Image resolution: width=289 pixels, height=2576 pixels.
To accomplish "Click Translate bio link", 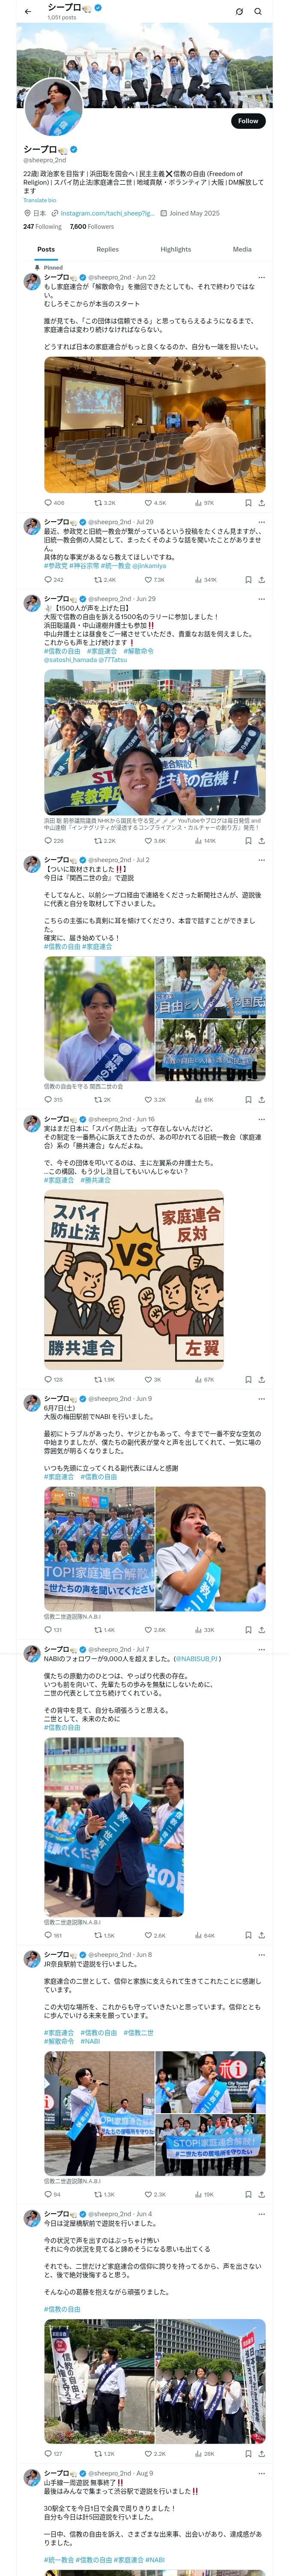I will [x=40, y=200].
